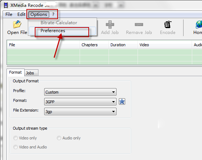Open the Edit menu
This screenshot has width=202, height=160.
(21, 14)
